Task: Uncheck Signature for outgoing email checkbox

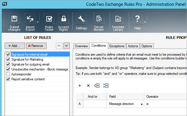Action: [8, 64]
